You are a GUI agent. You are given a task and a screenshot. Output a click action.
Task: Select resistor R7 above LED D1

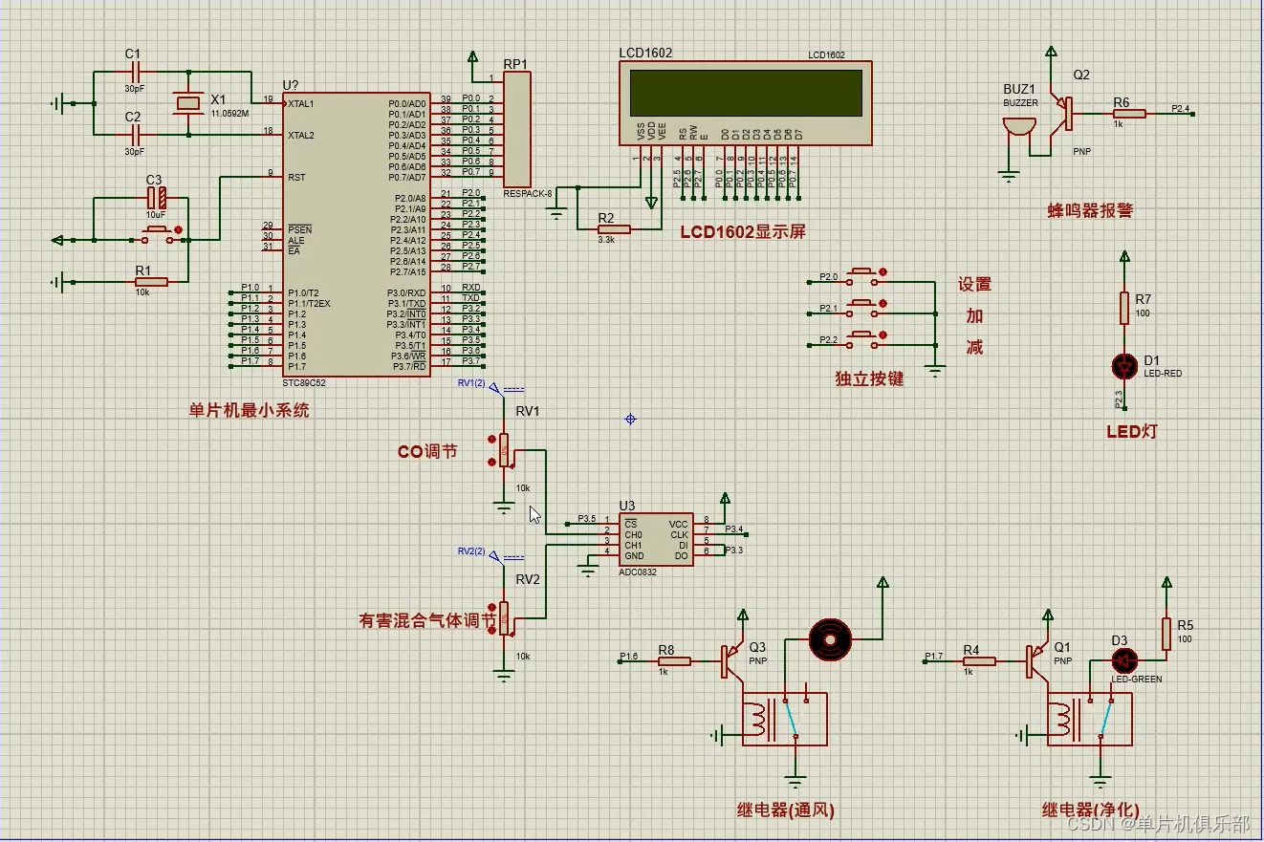click(x=1125, y=308)
